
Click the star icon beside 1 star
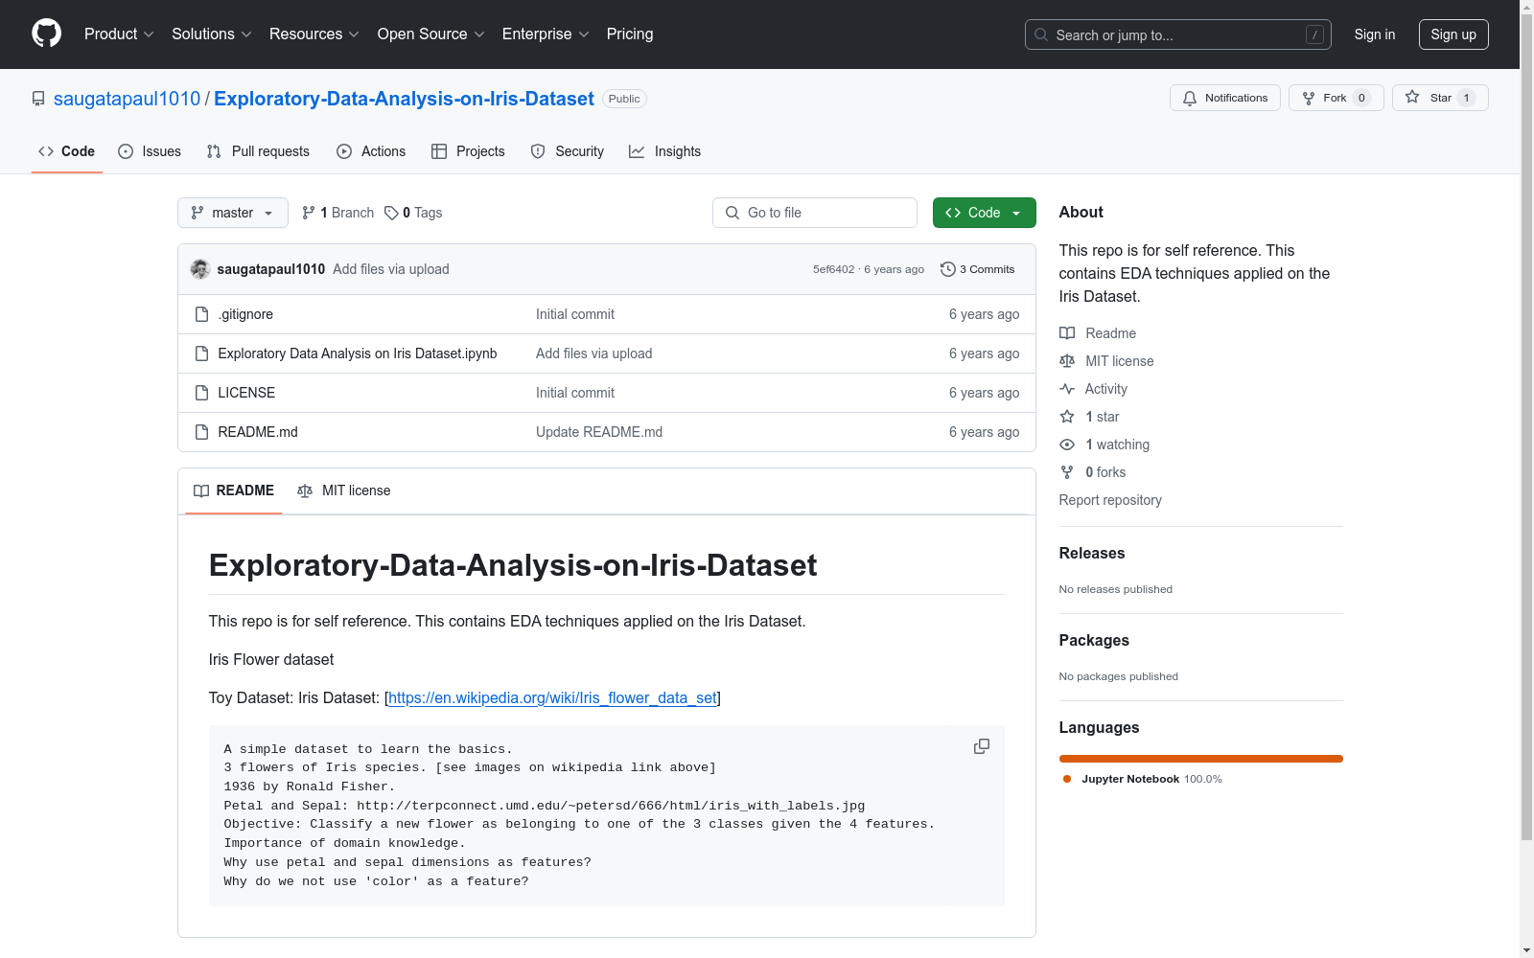pos(1067,417)
